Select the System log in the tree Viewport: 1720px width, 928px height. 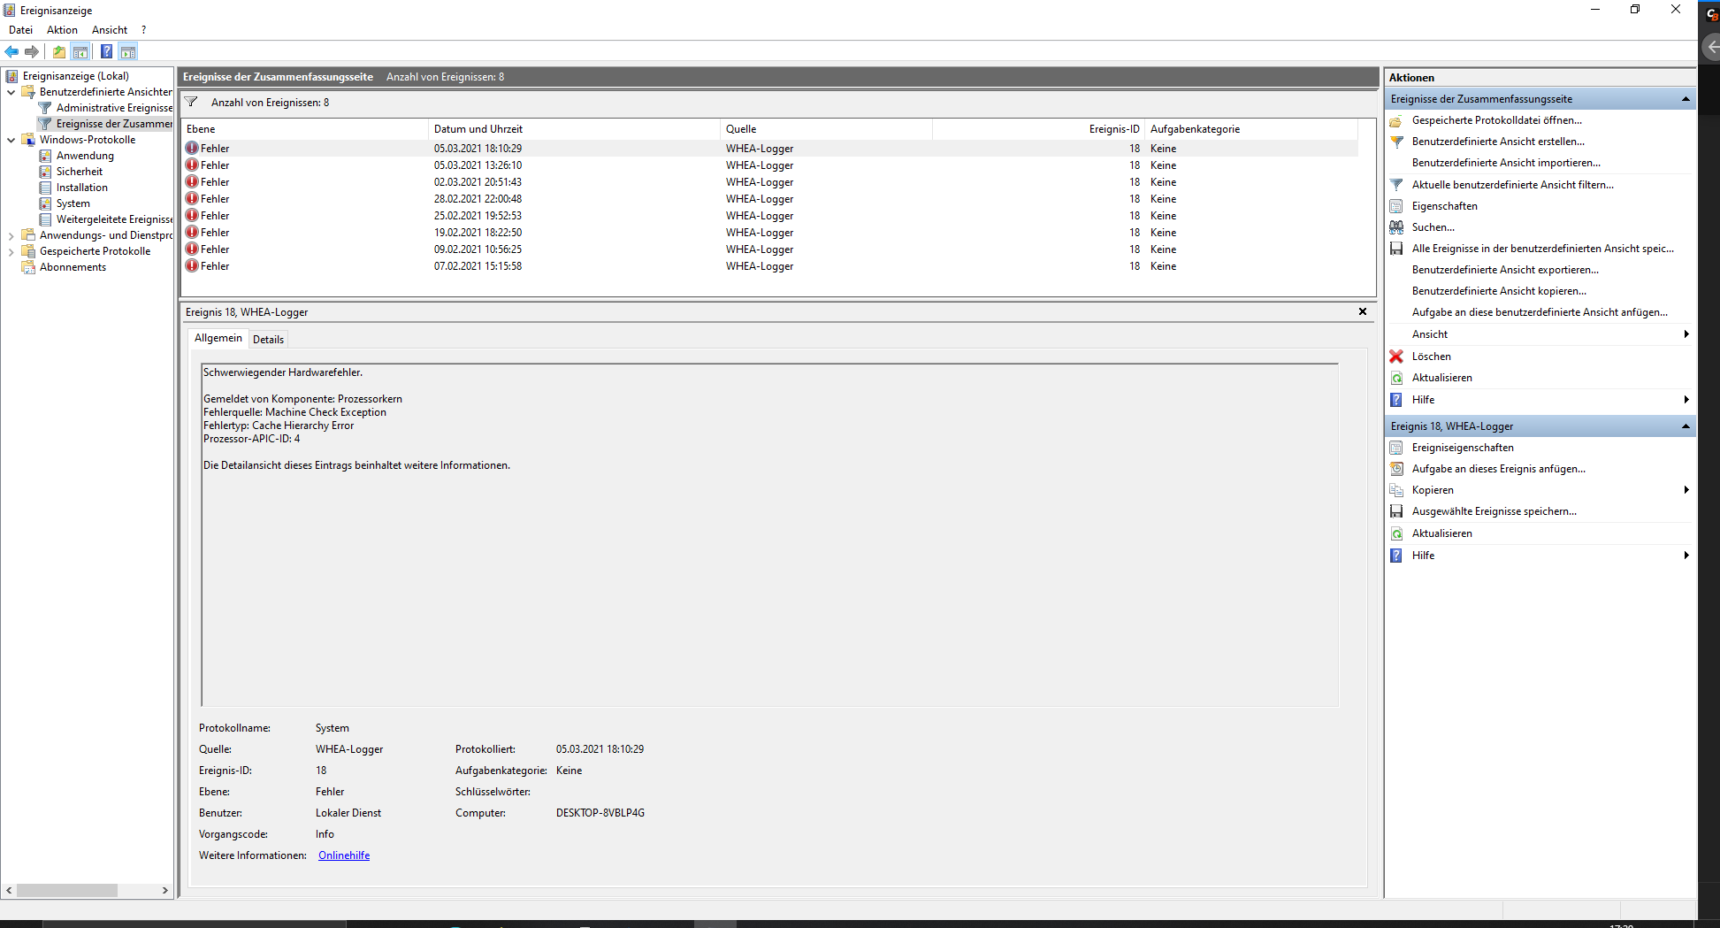tap(73, 203)
